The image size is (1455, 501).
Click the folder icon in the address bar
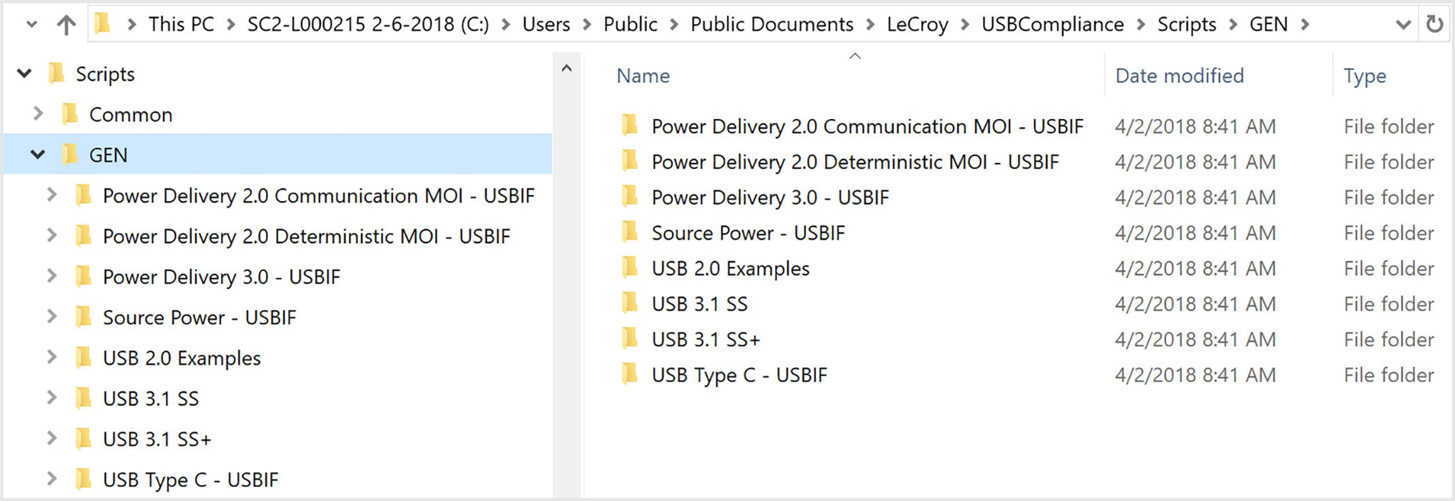click(102, 24)
